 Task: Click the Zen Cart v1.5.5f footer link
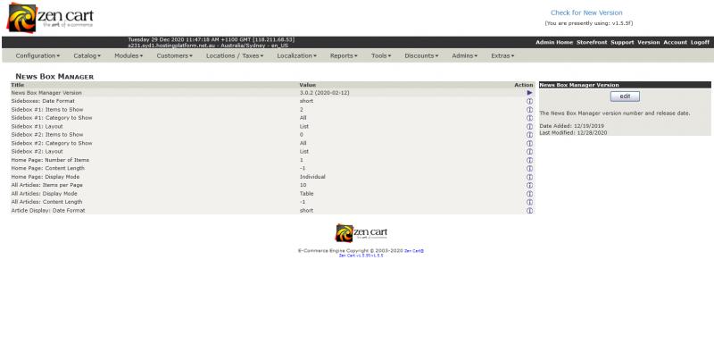click(x=361, y=256)
